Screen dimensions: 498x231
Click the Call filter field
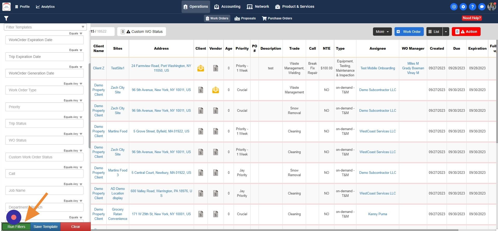pyautogui.click(x=44, y=174)
